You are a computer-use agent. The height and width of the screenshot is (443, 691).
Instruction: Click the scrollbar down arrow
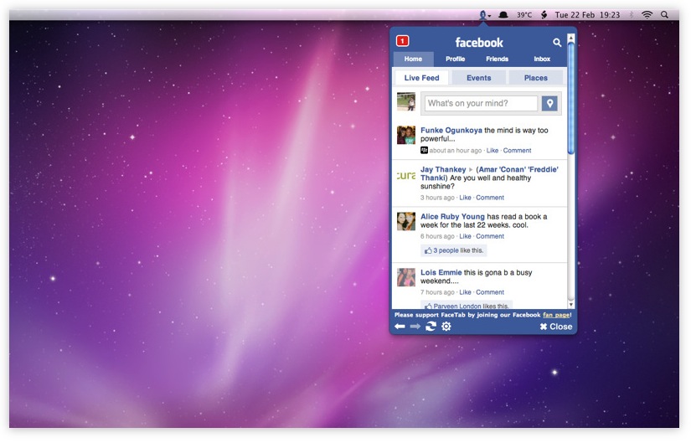coord(571,305)
